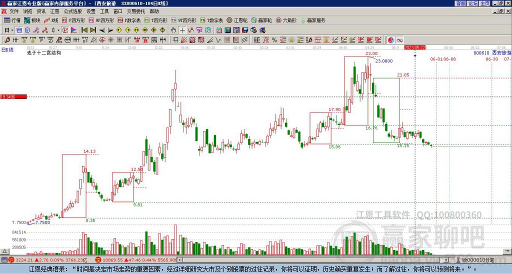Click the 板块 toolbar button

point(32,20)
